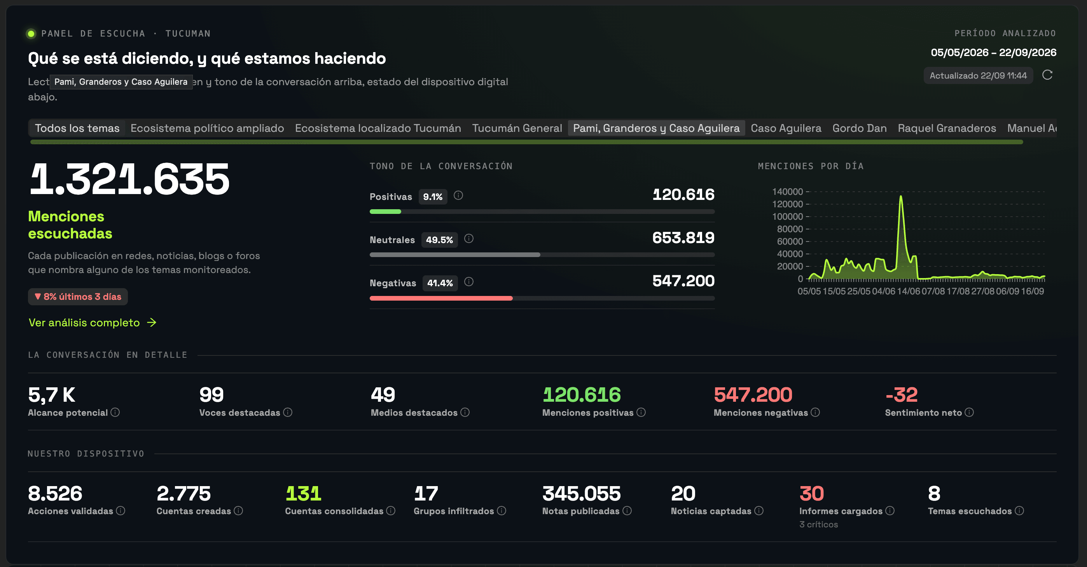Click the 1.321.635 mentions total
1087x567 pixels.
tap(129, 179)
